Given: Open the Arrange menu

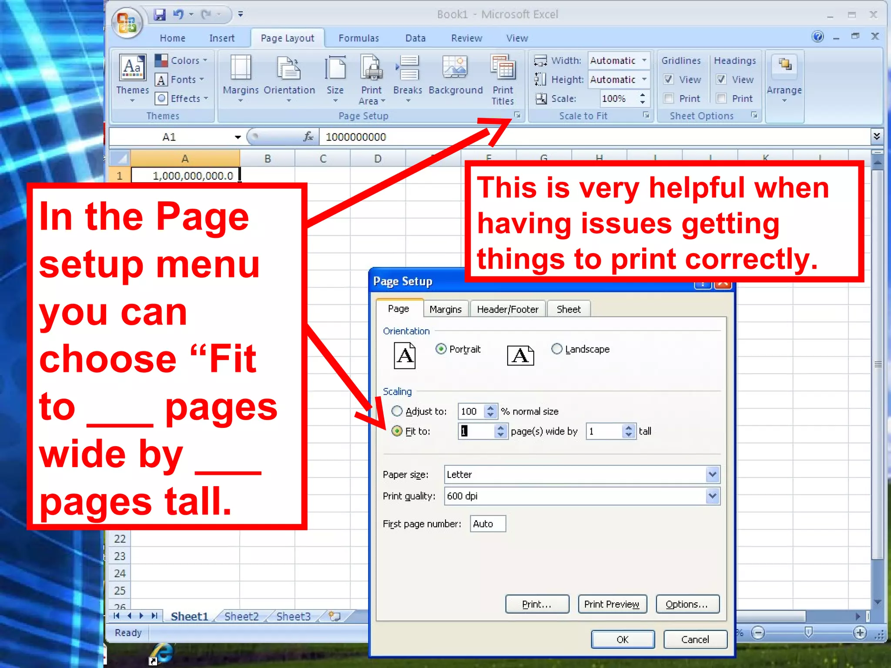Looking at the screenshot, I should (784, 79).
